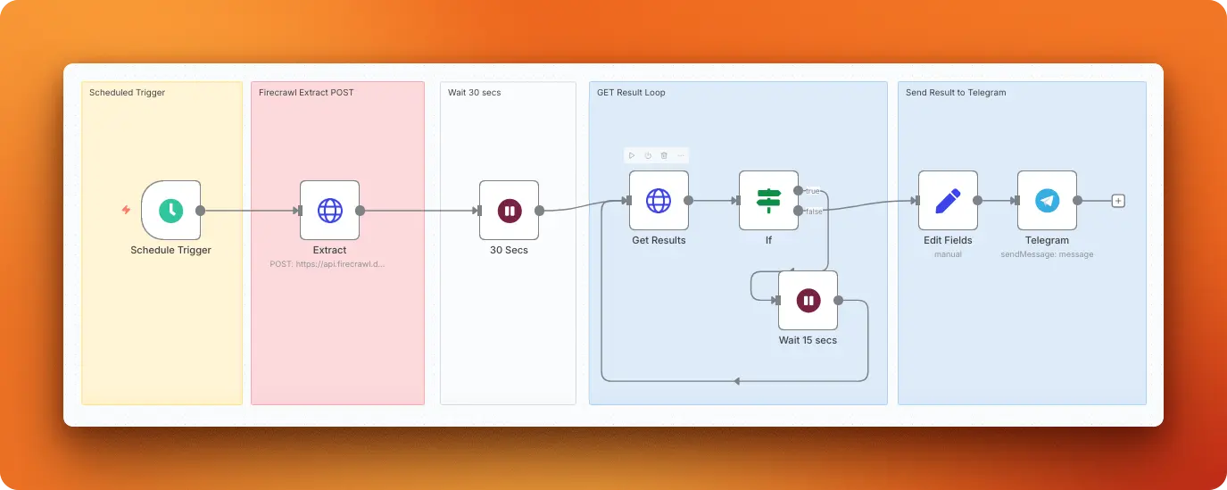
Task: Select the Extract HTTP globe node
Action: click(329, 211)
